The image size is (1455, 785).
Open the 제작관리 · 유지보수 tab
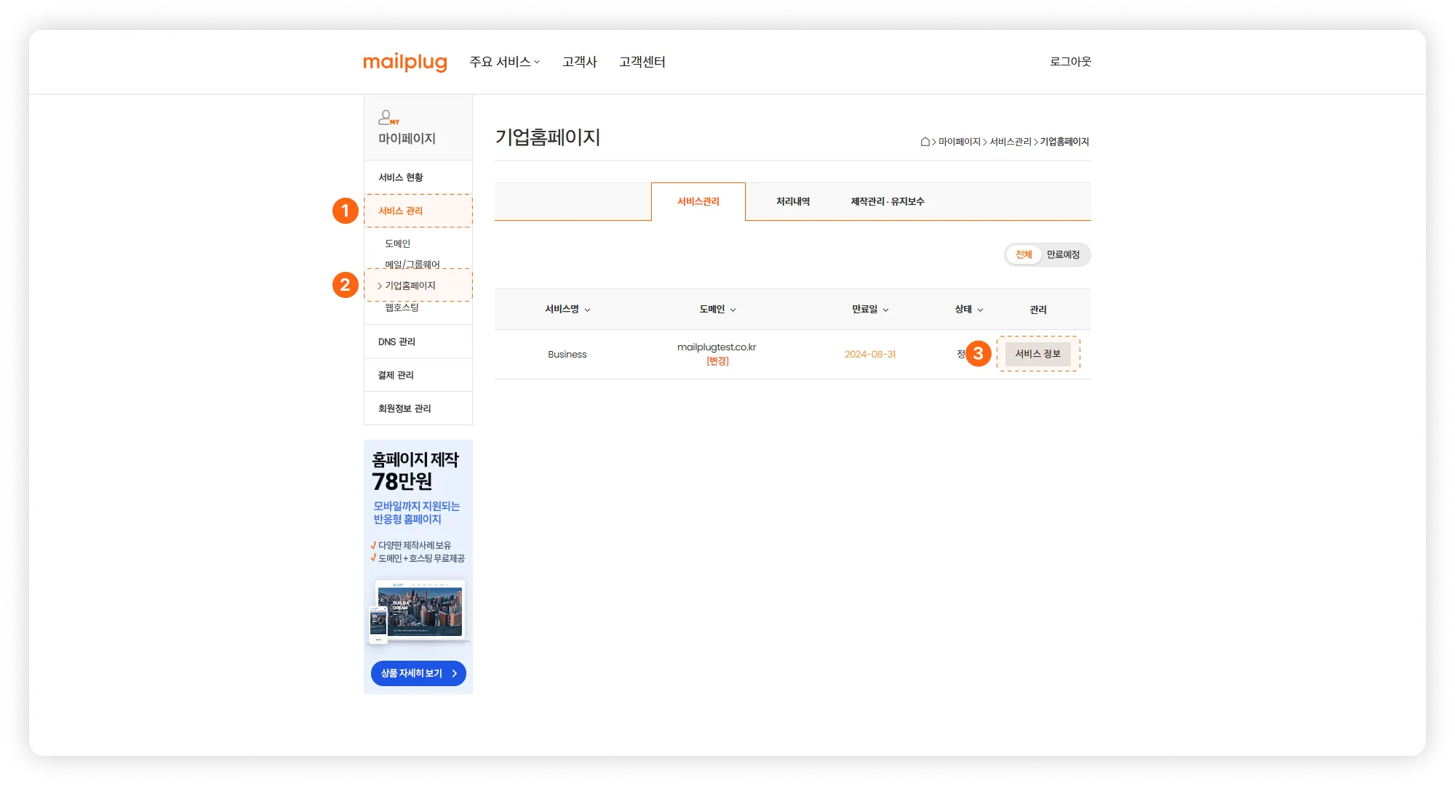click(x=888, y=202)
